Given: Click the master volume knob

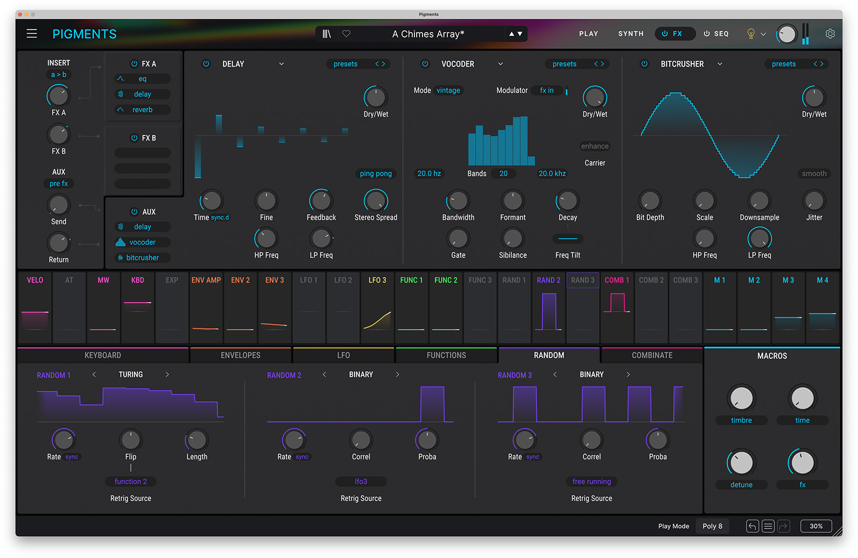Looking at the screenshot, I should (x=787, y=34).
